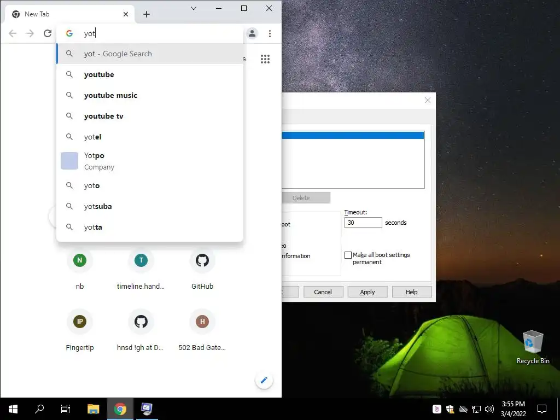This screenshot has height=420, width=560.
Task: Select the New Tab tab
Action: click(70, 14)
